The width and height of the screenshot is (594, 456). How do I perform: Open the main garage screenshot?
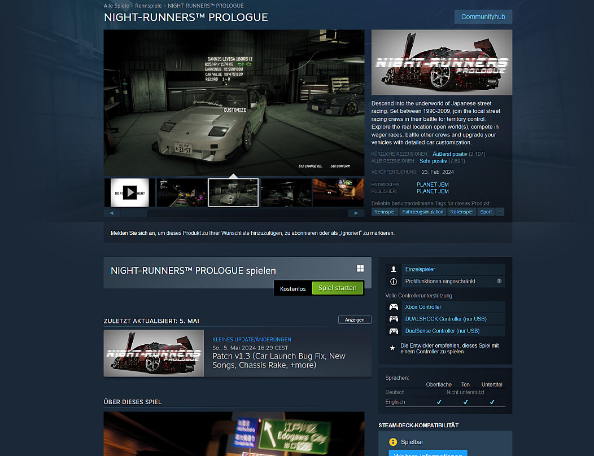click(234, 103)
